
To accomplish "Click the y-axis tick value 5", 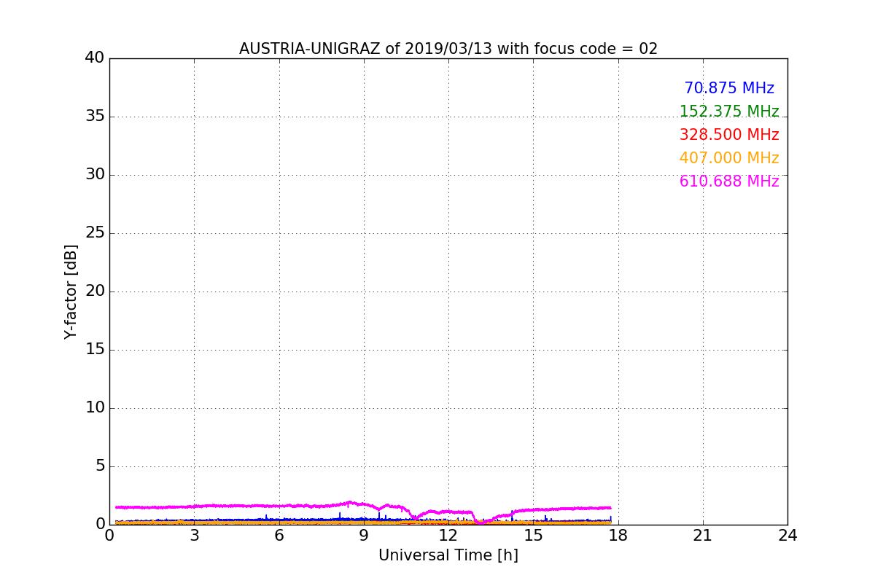I will 100,466.
